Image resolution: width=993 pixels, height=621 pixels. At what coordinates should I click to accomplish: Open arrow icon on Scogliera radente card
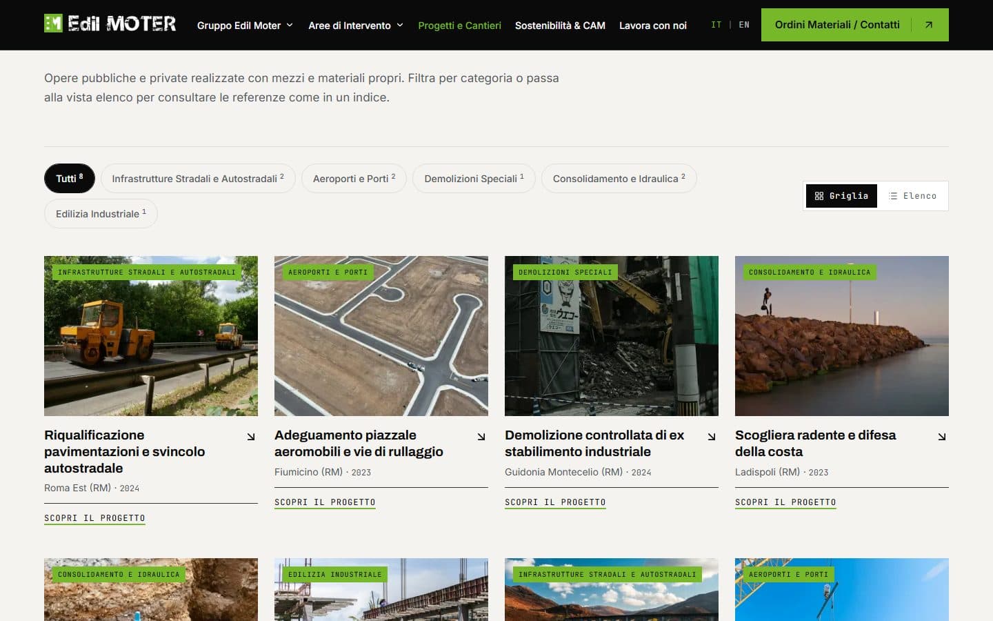(x=942, y=437)
